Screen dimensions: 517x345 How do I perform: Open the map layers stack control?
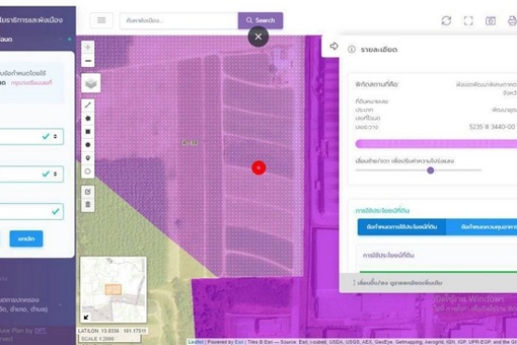(x=91, y=83)
